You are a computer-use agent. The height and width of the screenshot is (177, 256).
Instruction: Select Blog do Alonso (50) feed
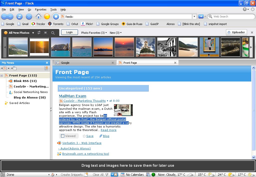30,97
